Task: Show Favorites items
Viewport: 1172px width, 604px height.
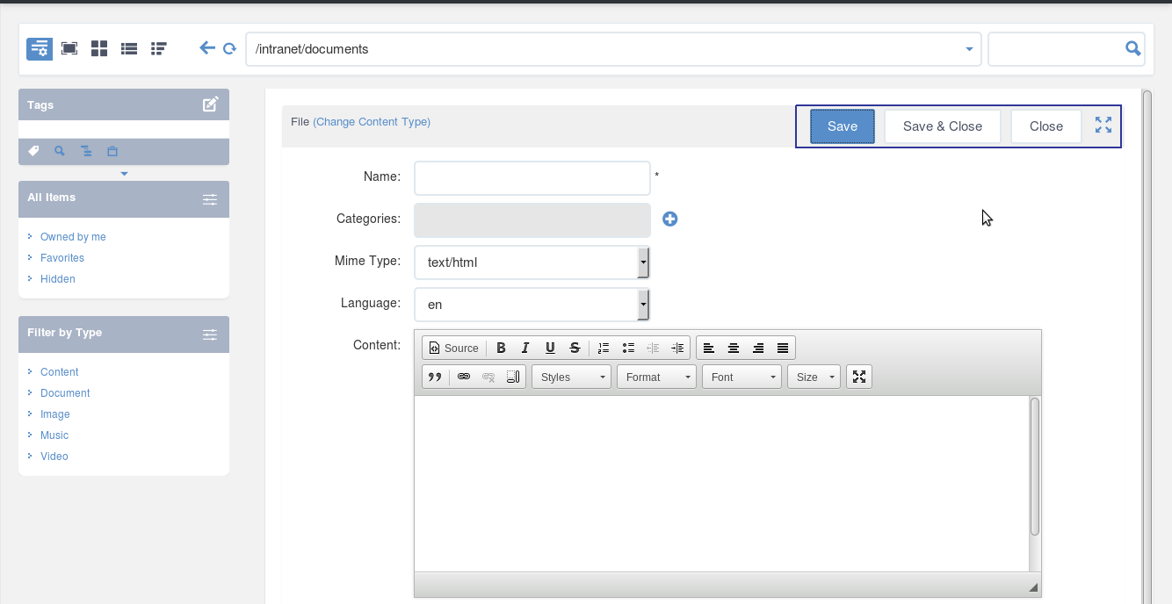Action: click(62, 258)
